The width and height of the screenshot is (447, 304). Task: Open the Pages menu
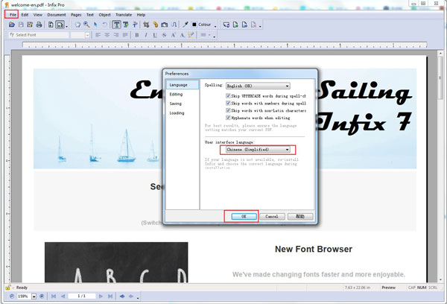76,15
